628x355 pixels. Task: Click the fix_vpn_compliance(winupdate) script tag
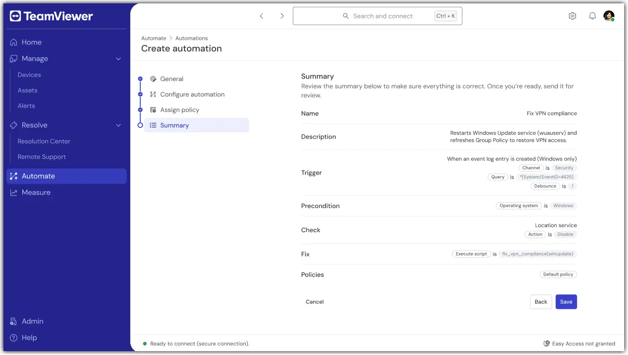click(x=538, y=254)
